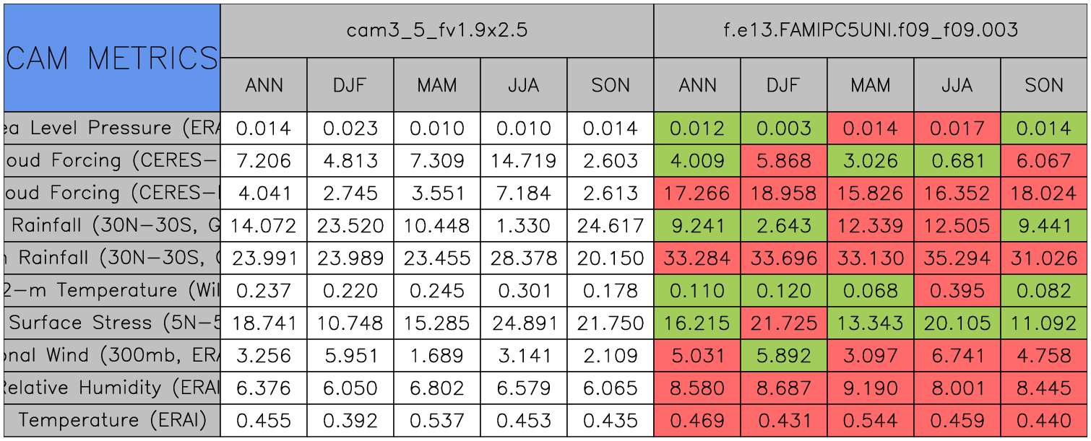Select the Surface Stress row label
This screenshot has height=441, width=1091.
pyautogui.click(x=111, y=323)
